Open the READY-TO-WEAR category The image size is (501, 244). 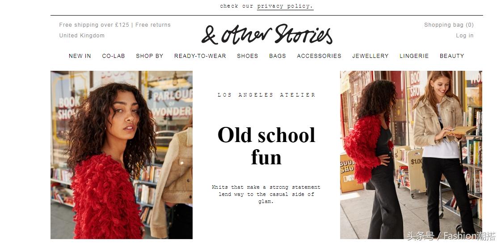click(x=200, y=56)
